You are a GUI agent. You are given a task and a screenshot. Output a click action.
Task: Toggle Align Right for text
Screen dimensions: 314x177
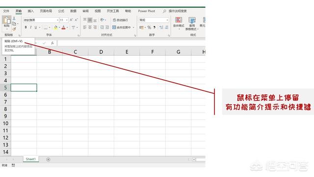(95, 28)
